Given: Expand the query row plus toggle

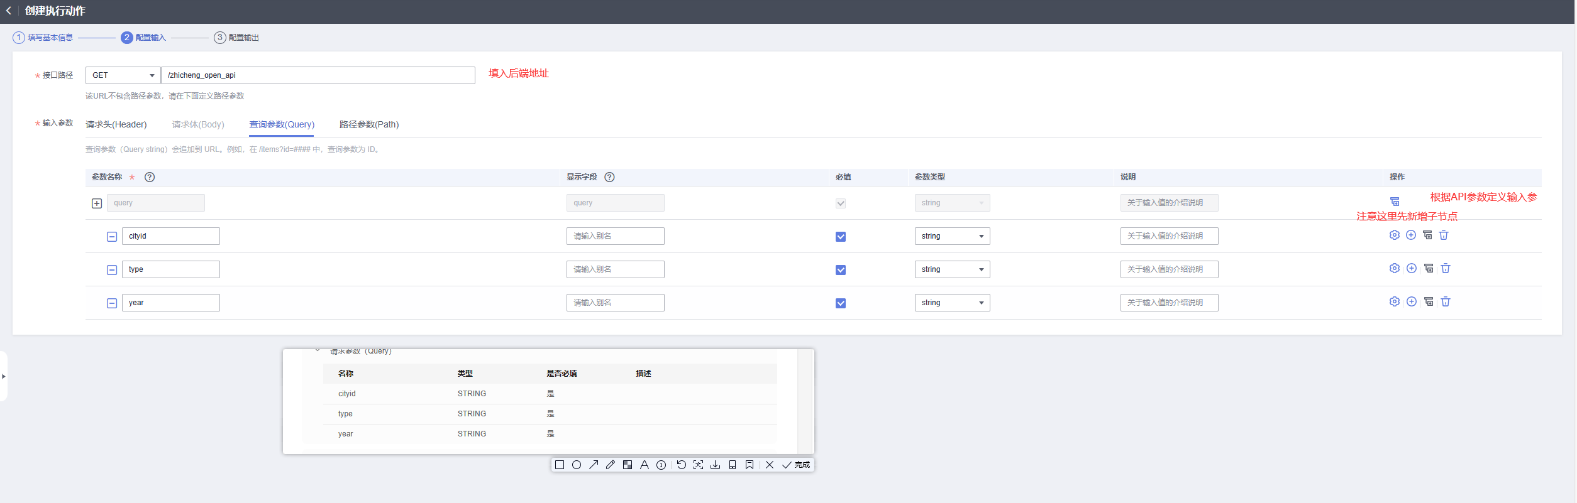Looking at the screenshot, I should point(97,203).
